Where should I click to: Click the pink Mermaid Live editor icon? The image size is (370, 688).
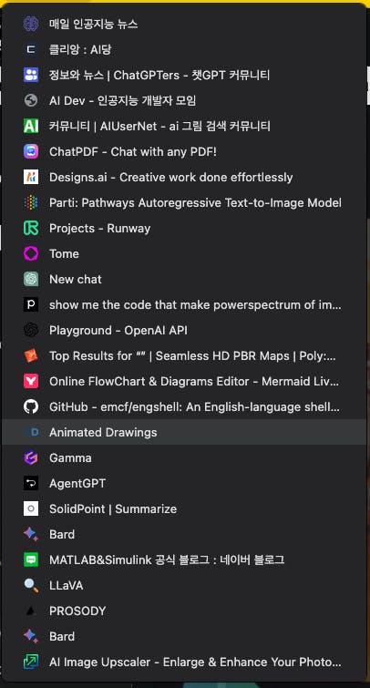click(x=31, y=381)
